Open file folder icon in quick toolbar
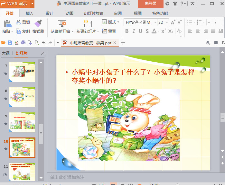This screenshot has width=225, height=185. (3, 43)
